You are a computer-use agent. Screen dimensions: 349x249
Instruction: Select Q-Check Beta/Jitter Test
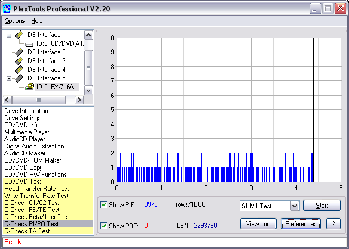click(48, 217)
